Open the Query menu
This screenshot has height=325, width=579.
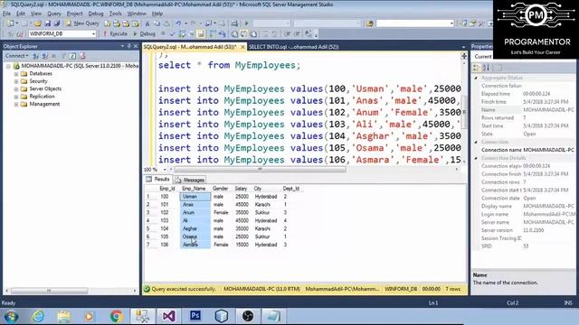point(54,14)
